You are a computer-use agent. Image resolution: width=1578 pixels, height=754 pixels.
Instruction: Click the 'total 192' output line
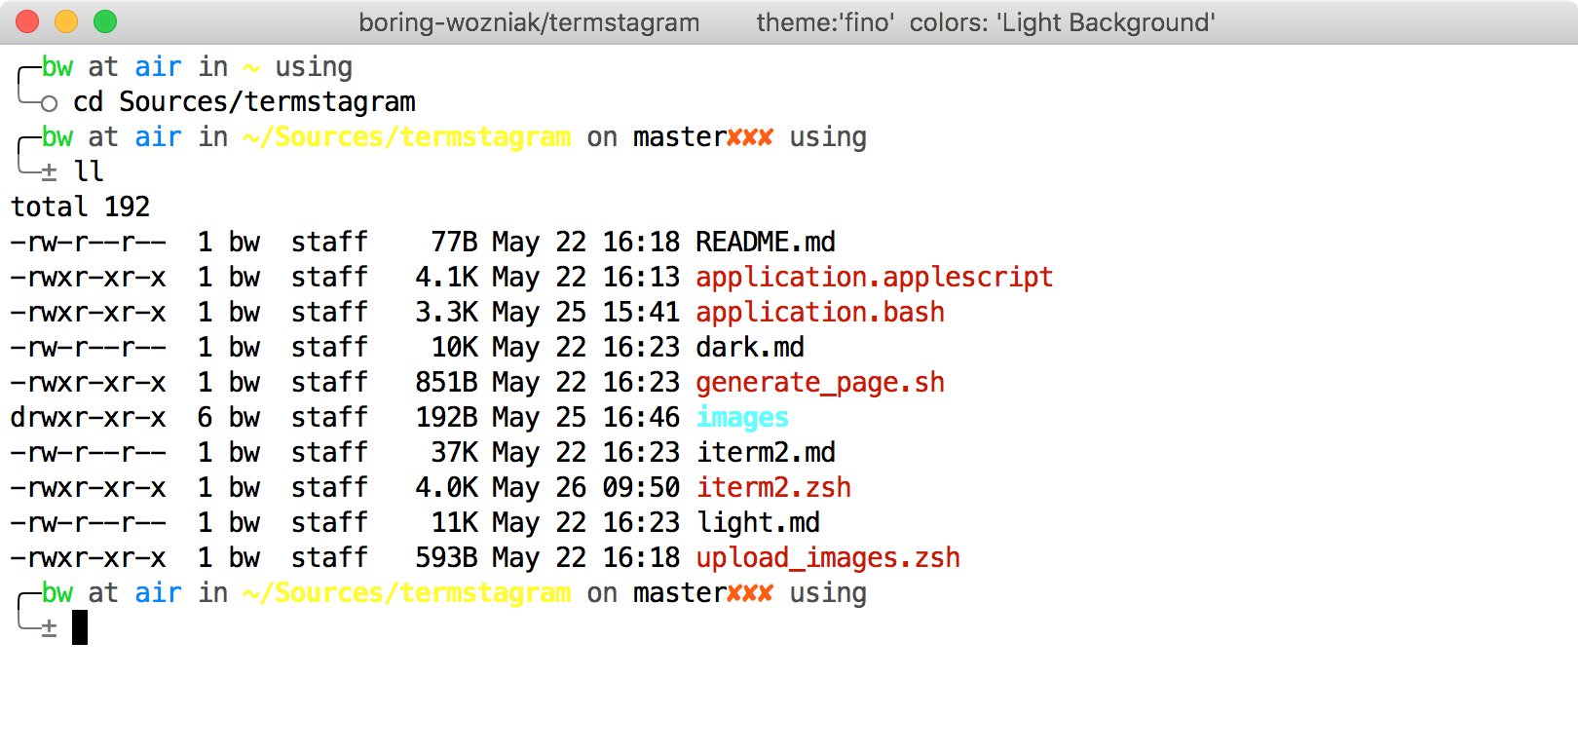[80, 207]
